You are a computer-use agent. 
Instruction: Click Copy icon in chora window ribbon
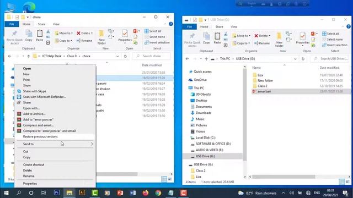(29, 35)
